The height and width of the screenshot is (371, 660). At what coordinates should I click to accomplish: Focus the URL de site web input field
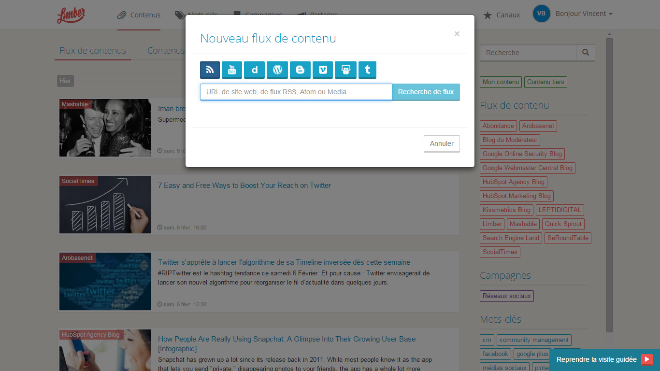(x=296, y=92)
